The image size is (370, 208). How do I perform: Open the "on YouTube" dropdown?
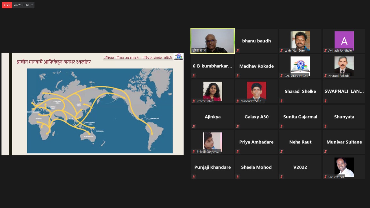23,5
